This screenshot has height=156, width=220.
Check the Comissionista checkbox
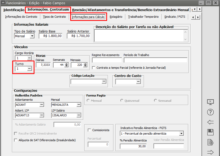click(89, 130)
